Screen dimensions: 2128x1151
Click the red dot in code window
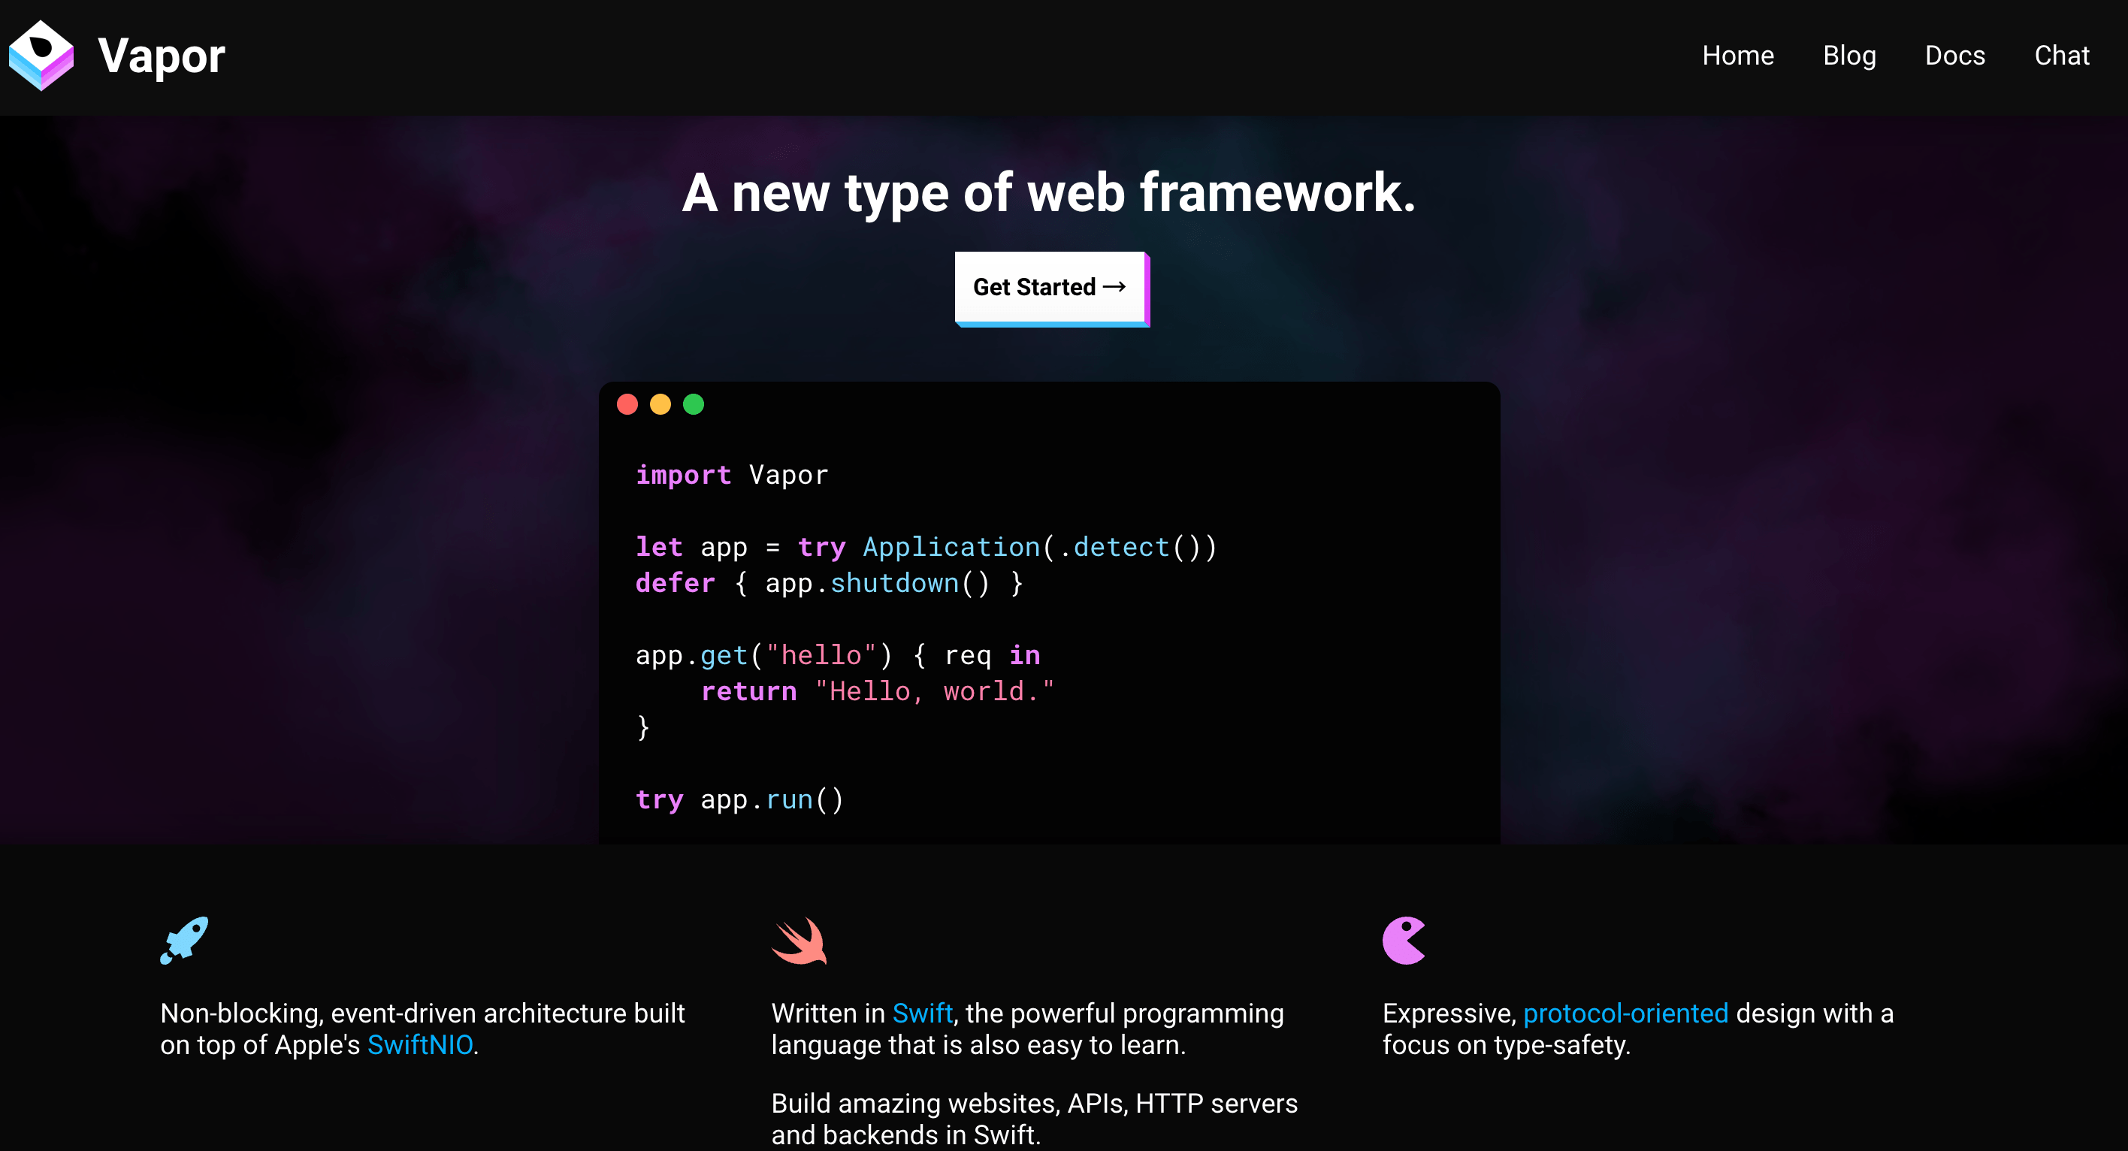point(628,405)
